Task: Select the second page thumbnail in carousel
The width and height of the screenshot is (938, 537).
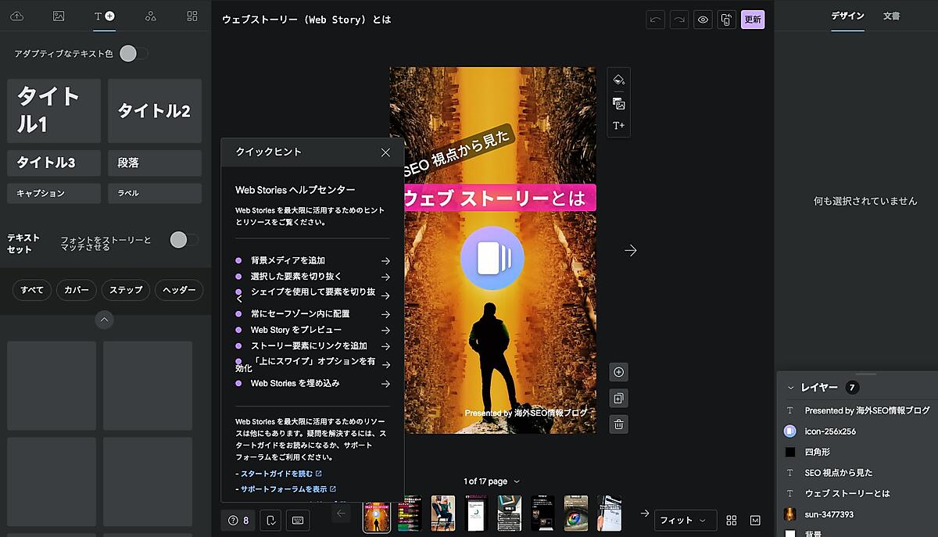Action: [410, 514]
